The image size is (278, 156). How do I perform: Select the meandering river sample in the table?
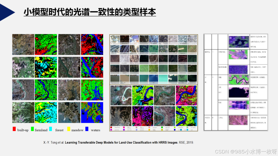click(x=239, y=80)
